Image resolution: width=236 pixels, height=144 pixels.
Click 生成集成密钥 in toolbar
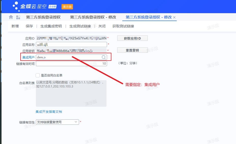51,26
